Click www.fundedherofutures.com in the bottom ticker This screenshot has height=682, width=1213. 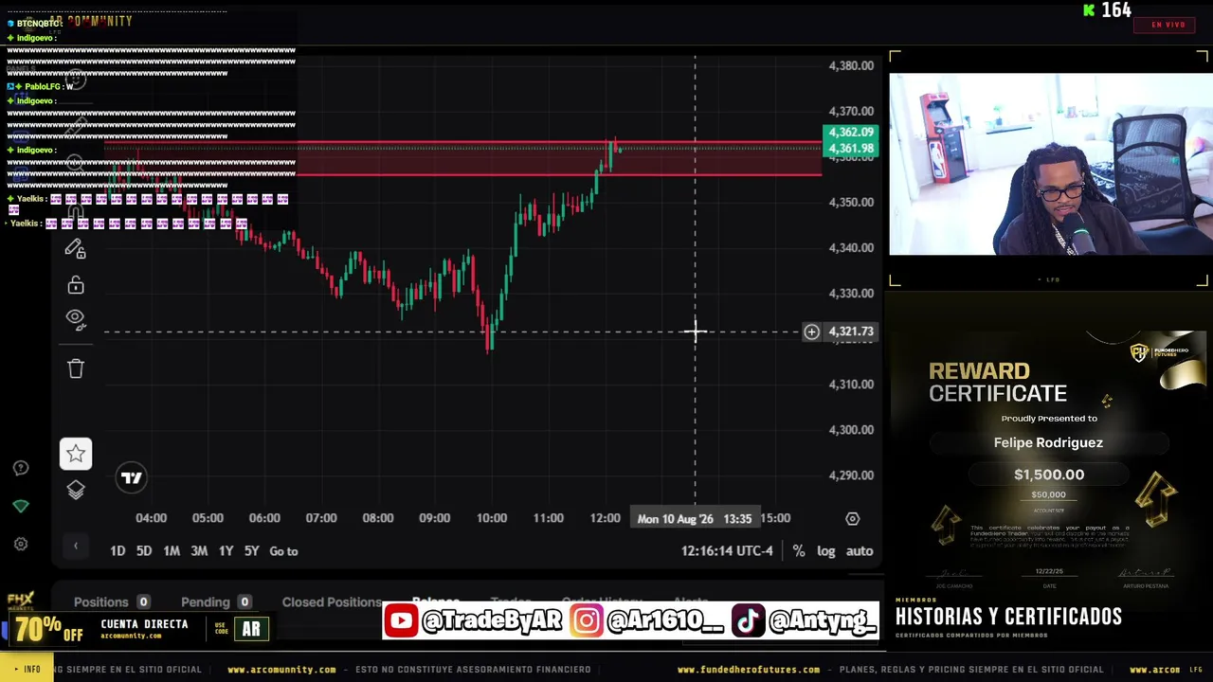pos(749,670)
